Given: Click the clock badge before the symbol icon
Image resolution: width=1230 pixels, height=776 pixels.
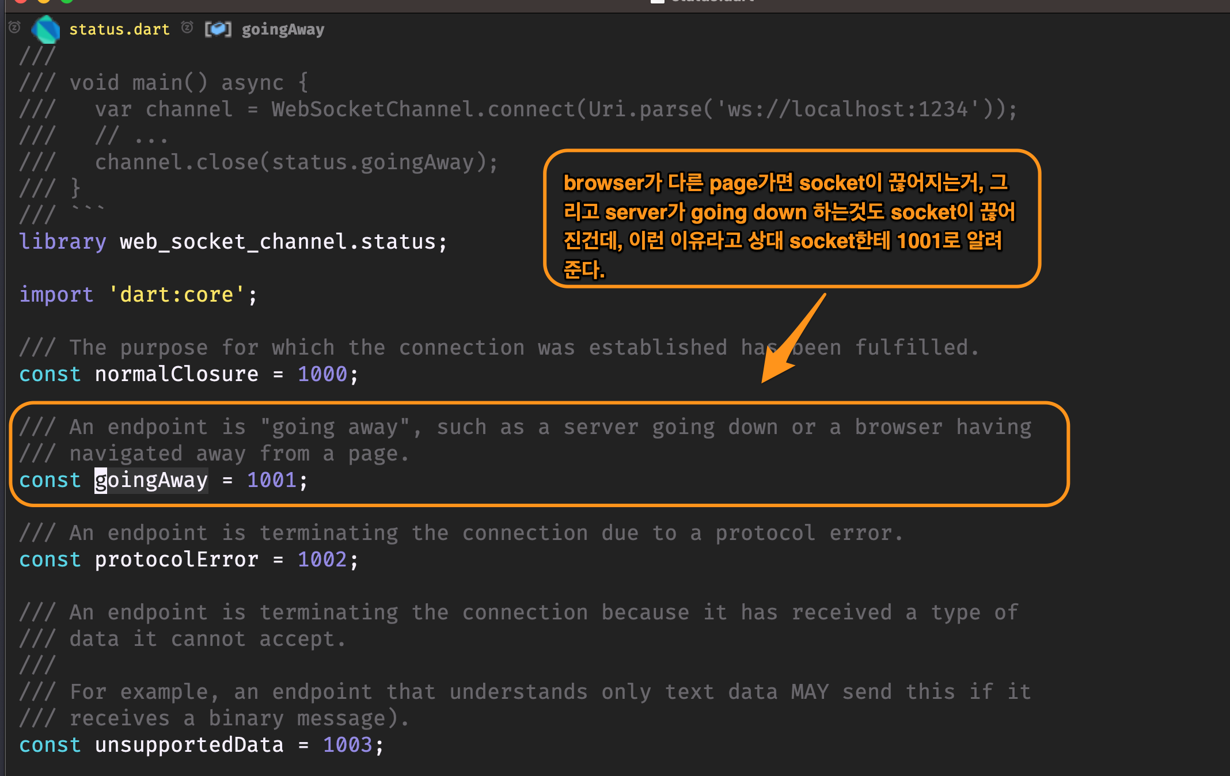Looking at the screenshot, I should point(187,28).
